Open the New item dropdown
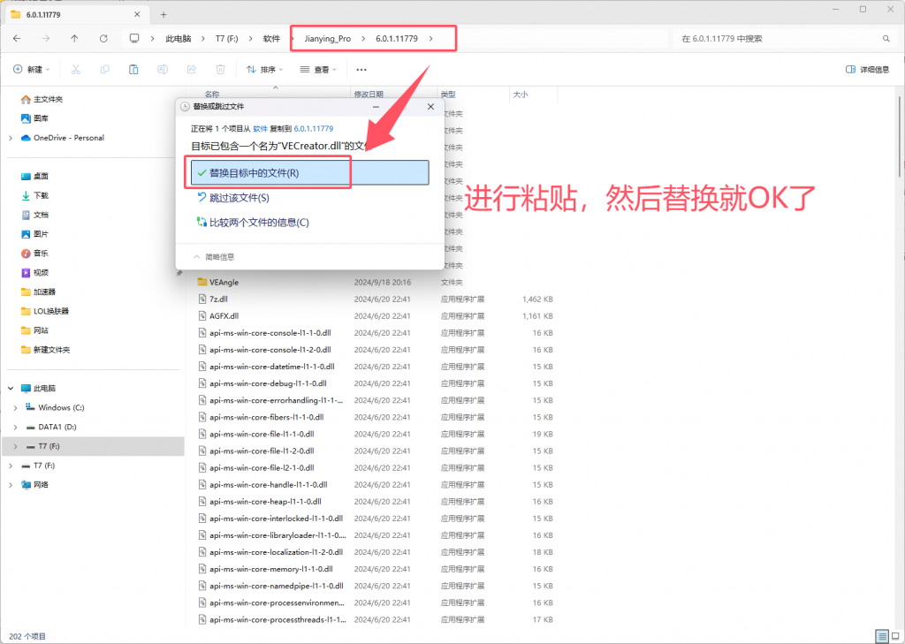905x644 pixels. point(32,69)
